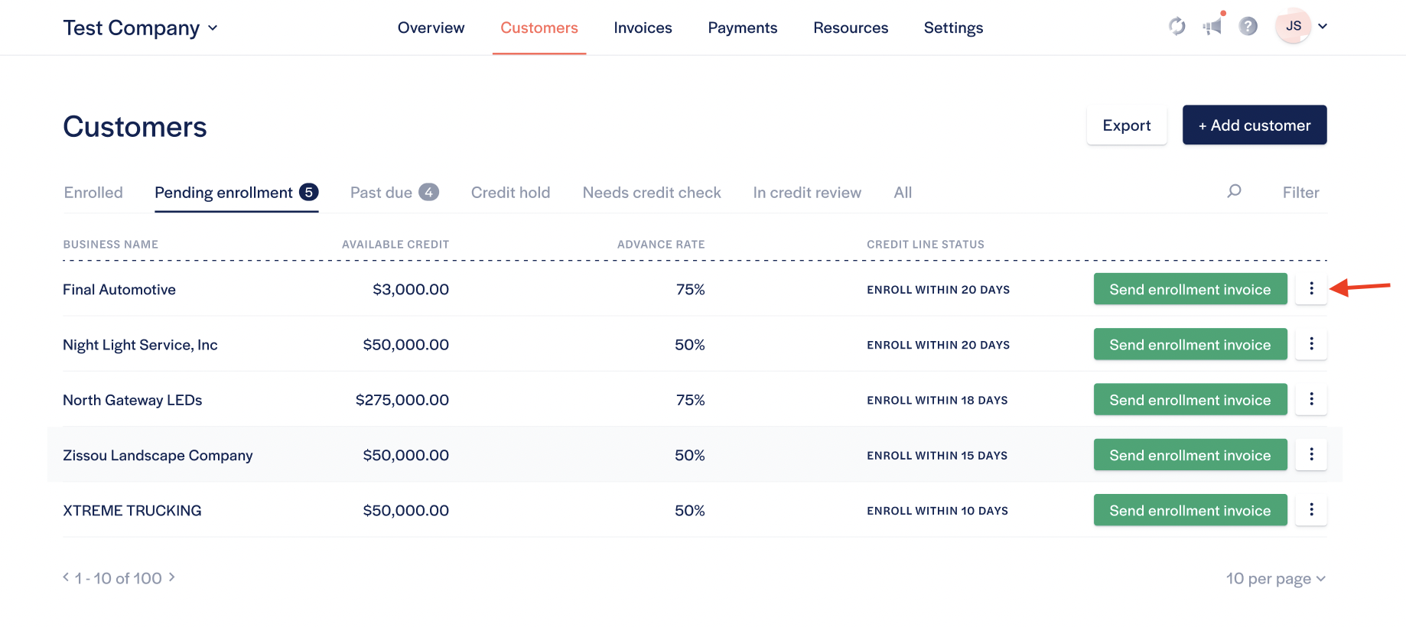This screenshot has height=627, width=1406.
Task: Click the JS user avatar
Action: click(1293, 27)
